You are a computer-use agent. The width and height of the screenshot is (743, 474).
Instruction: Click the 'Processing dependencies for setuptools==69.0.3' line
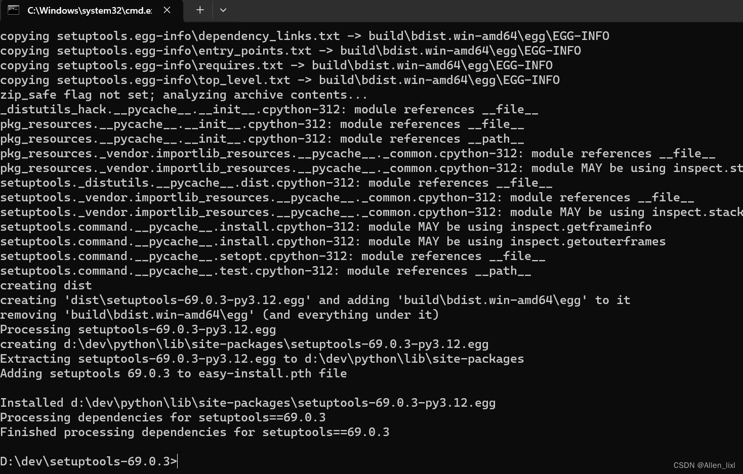163,417
